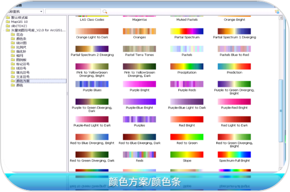Click the 格网 folder icon
The width and height of the screenshot is (290, 192).
click(x=13, y=55)
